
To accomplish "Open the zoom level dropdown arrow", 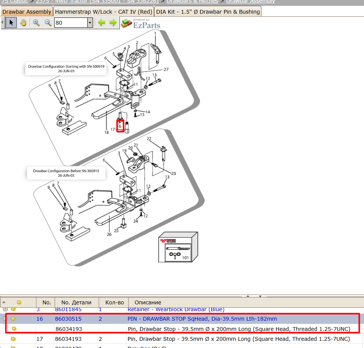I will [x=90, y=23].
